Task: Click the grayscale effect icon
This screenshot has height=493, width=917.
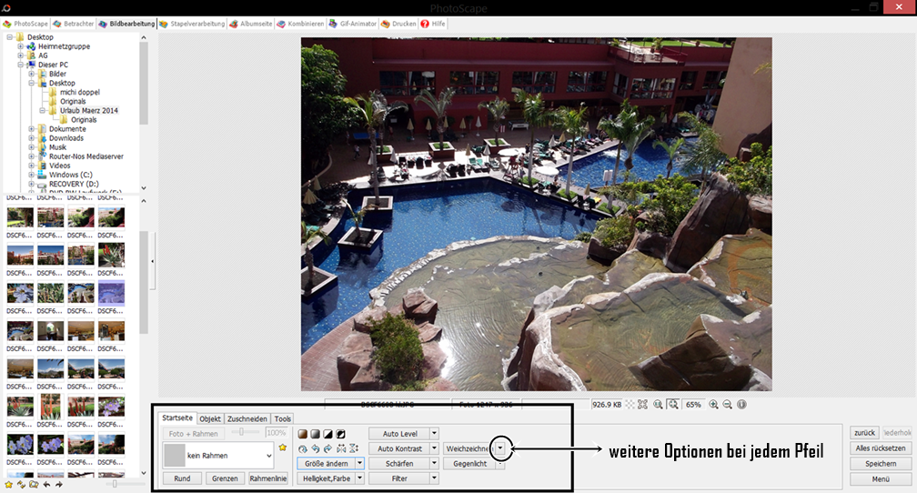Action: click(x=315, y=434)
